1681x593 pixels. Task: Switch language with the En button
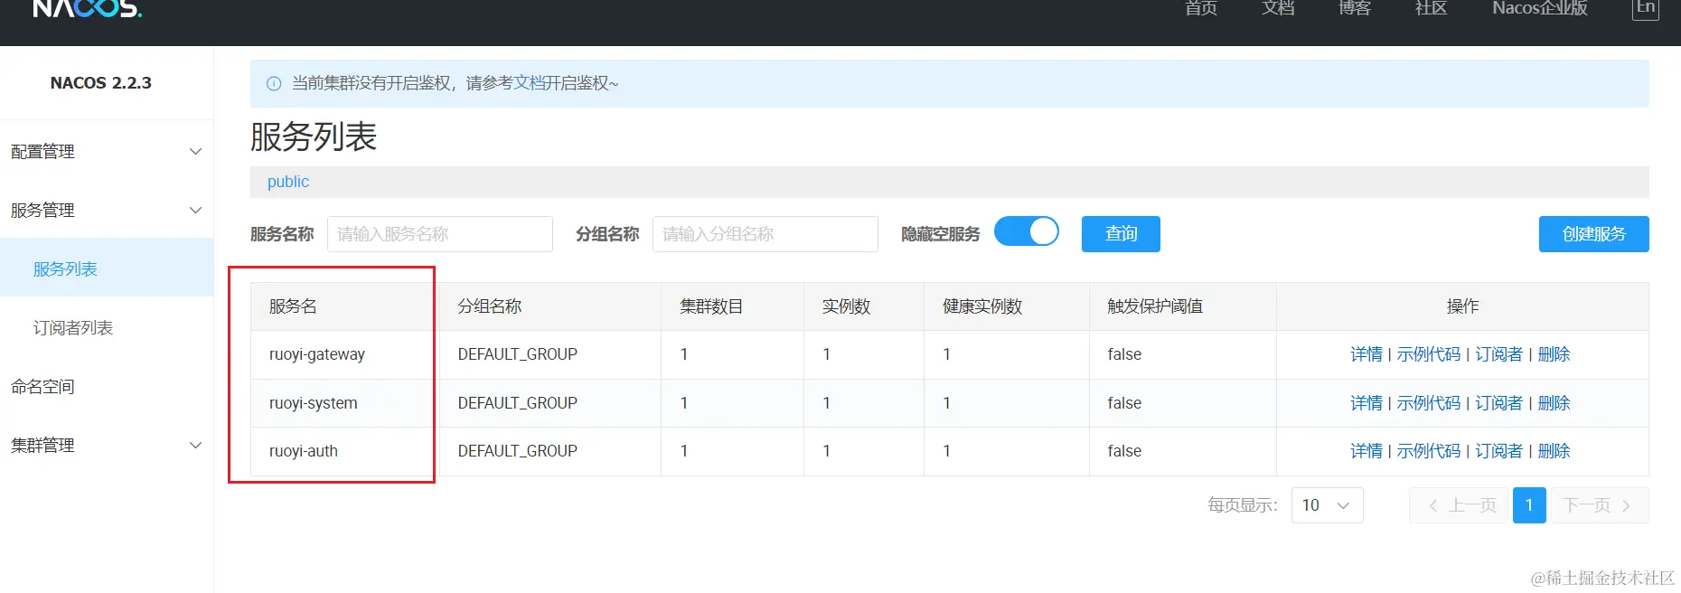[x=1646, y=8]
